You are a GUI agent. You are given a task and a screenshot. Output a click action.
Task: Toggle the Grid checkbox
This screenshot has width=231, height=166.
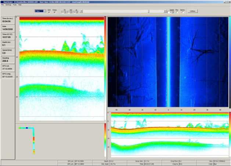point(49,12)
